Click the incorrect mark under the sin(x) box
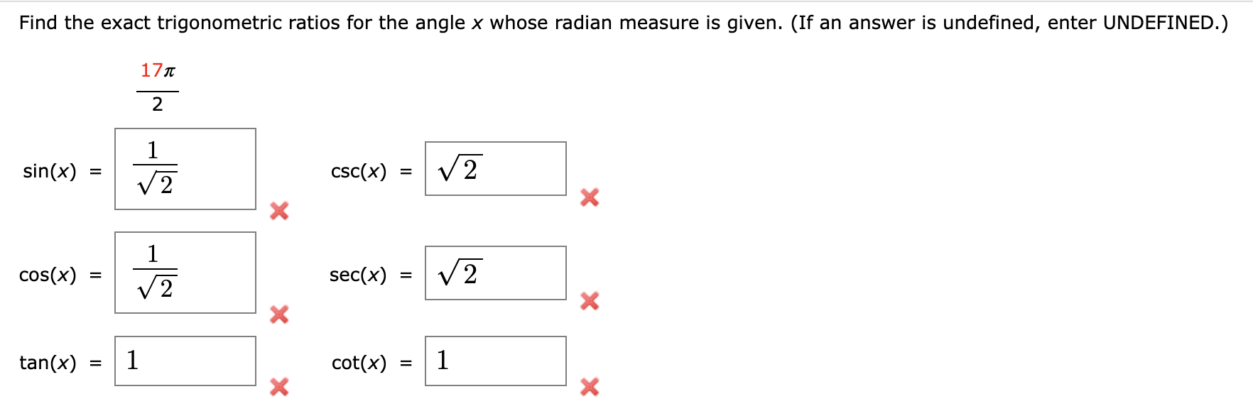1253x416 pixels. 278,212
